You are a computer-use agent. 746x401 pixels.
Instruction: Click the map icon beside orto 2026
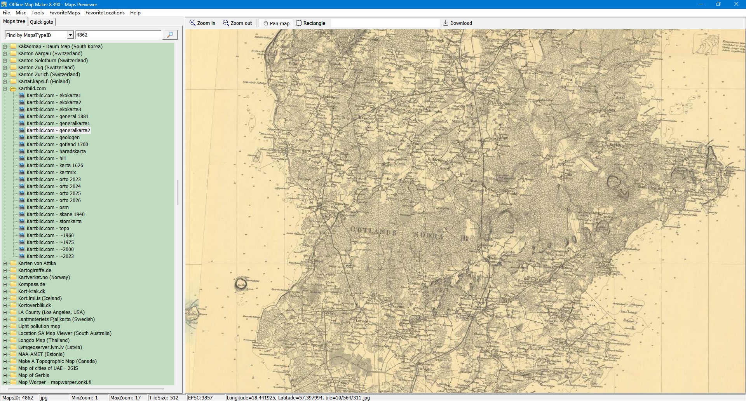click(x=22, y=200)
